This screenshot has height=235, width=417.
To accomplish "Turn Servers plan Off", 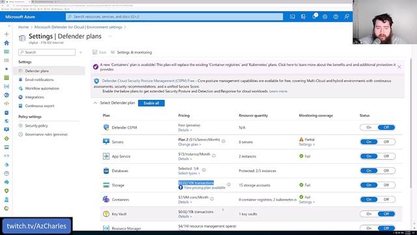I will click(386, 142).
